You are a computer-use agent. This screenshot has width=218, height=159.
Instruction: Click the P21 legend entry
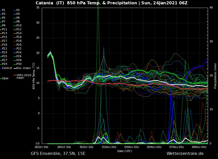tap(5, 49)
